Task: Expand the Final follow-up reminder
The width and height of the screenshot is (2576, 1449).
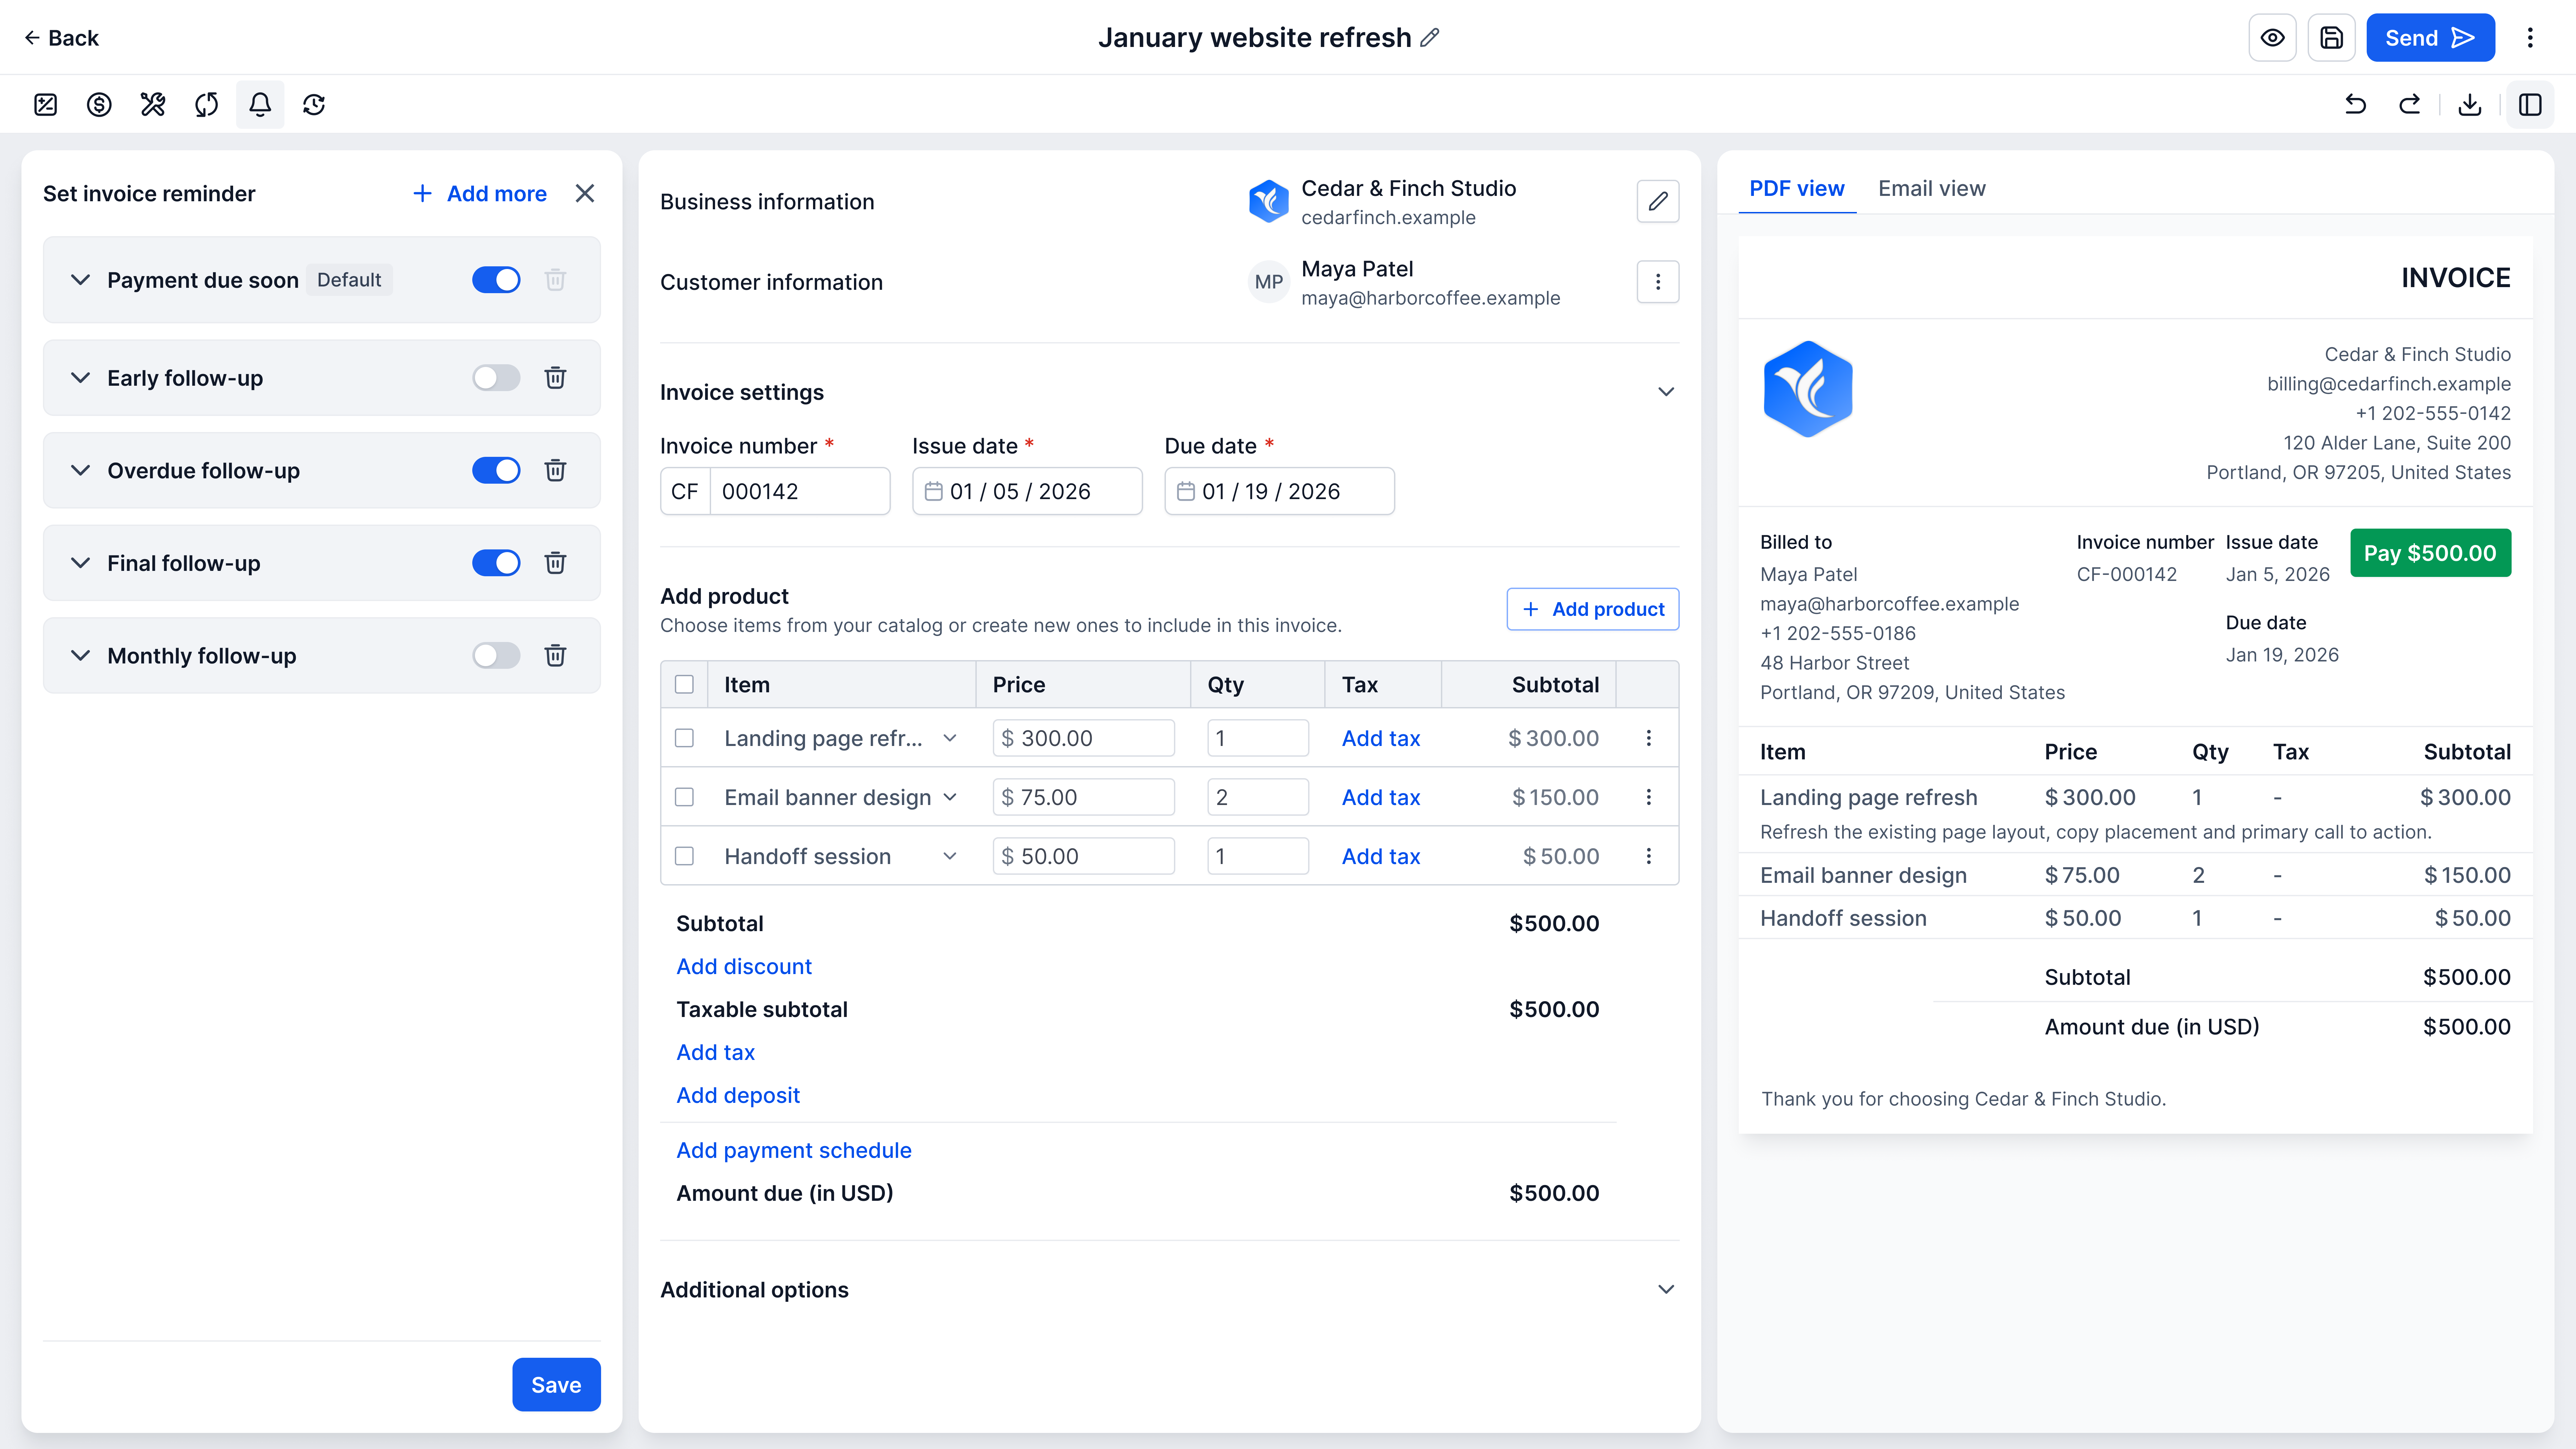Action: [x=80, y=563]
